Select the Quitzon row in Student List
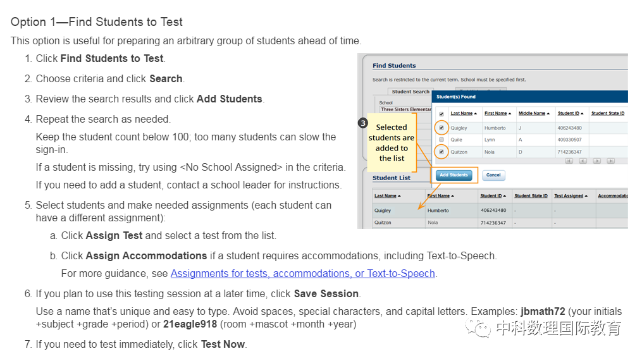Screen dimensions: 642x356 500,223
